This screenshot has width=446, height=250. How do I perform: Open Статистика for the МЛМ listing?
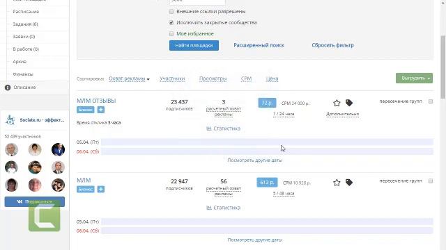pyautogui.click(x=223, y=208)
